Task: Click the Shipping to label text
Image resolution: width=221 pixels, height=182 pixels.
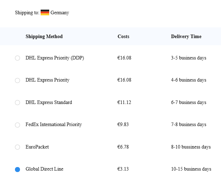Action: point(27,13)
